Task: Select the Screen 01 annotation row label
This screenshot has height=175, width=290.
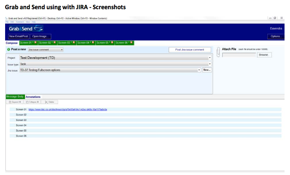Action: (21, 109)
